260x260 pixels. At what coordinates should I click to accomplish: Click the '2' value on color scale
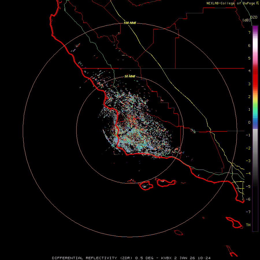click(x=249, y=97)
